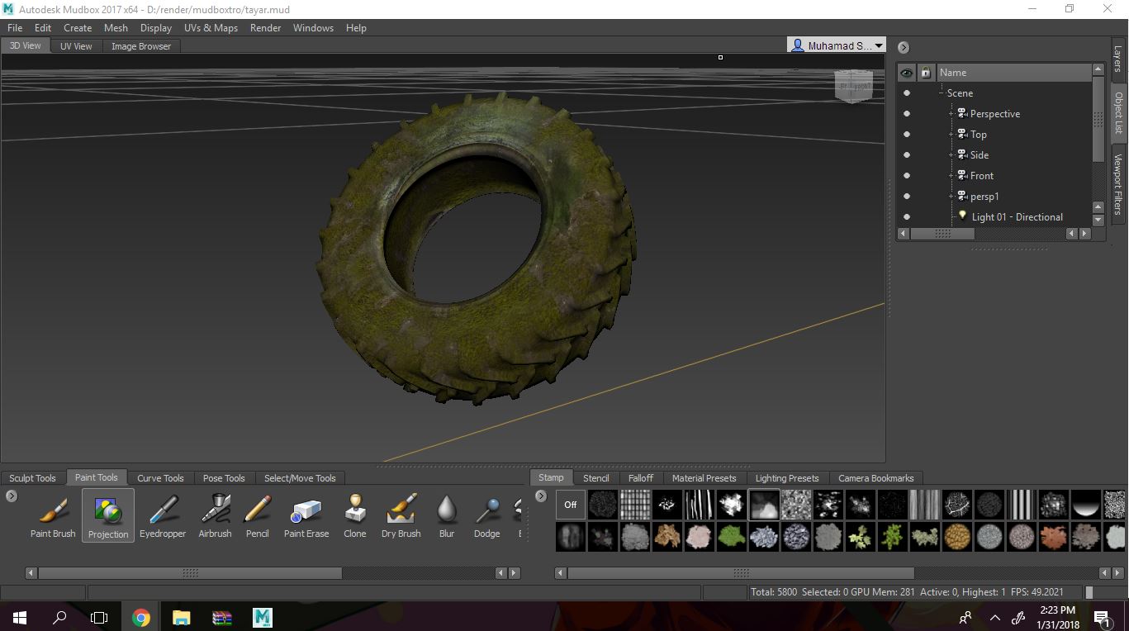Toggle visibility of Perspective camera
Image resolution: width=1129 pixels, height=631 pixels.
tap(907, 114)
